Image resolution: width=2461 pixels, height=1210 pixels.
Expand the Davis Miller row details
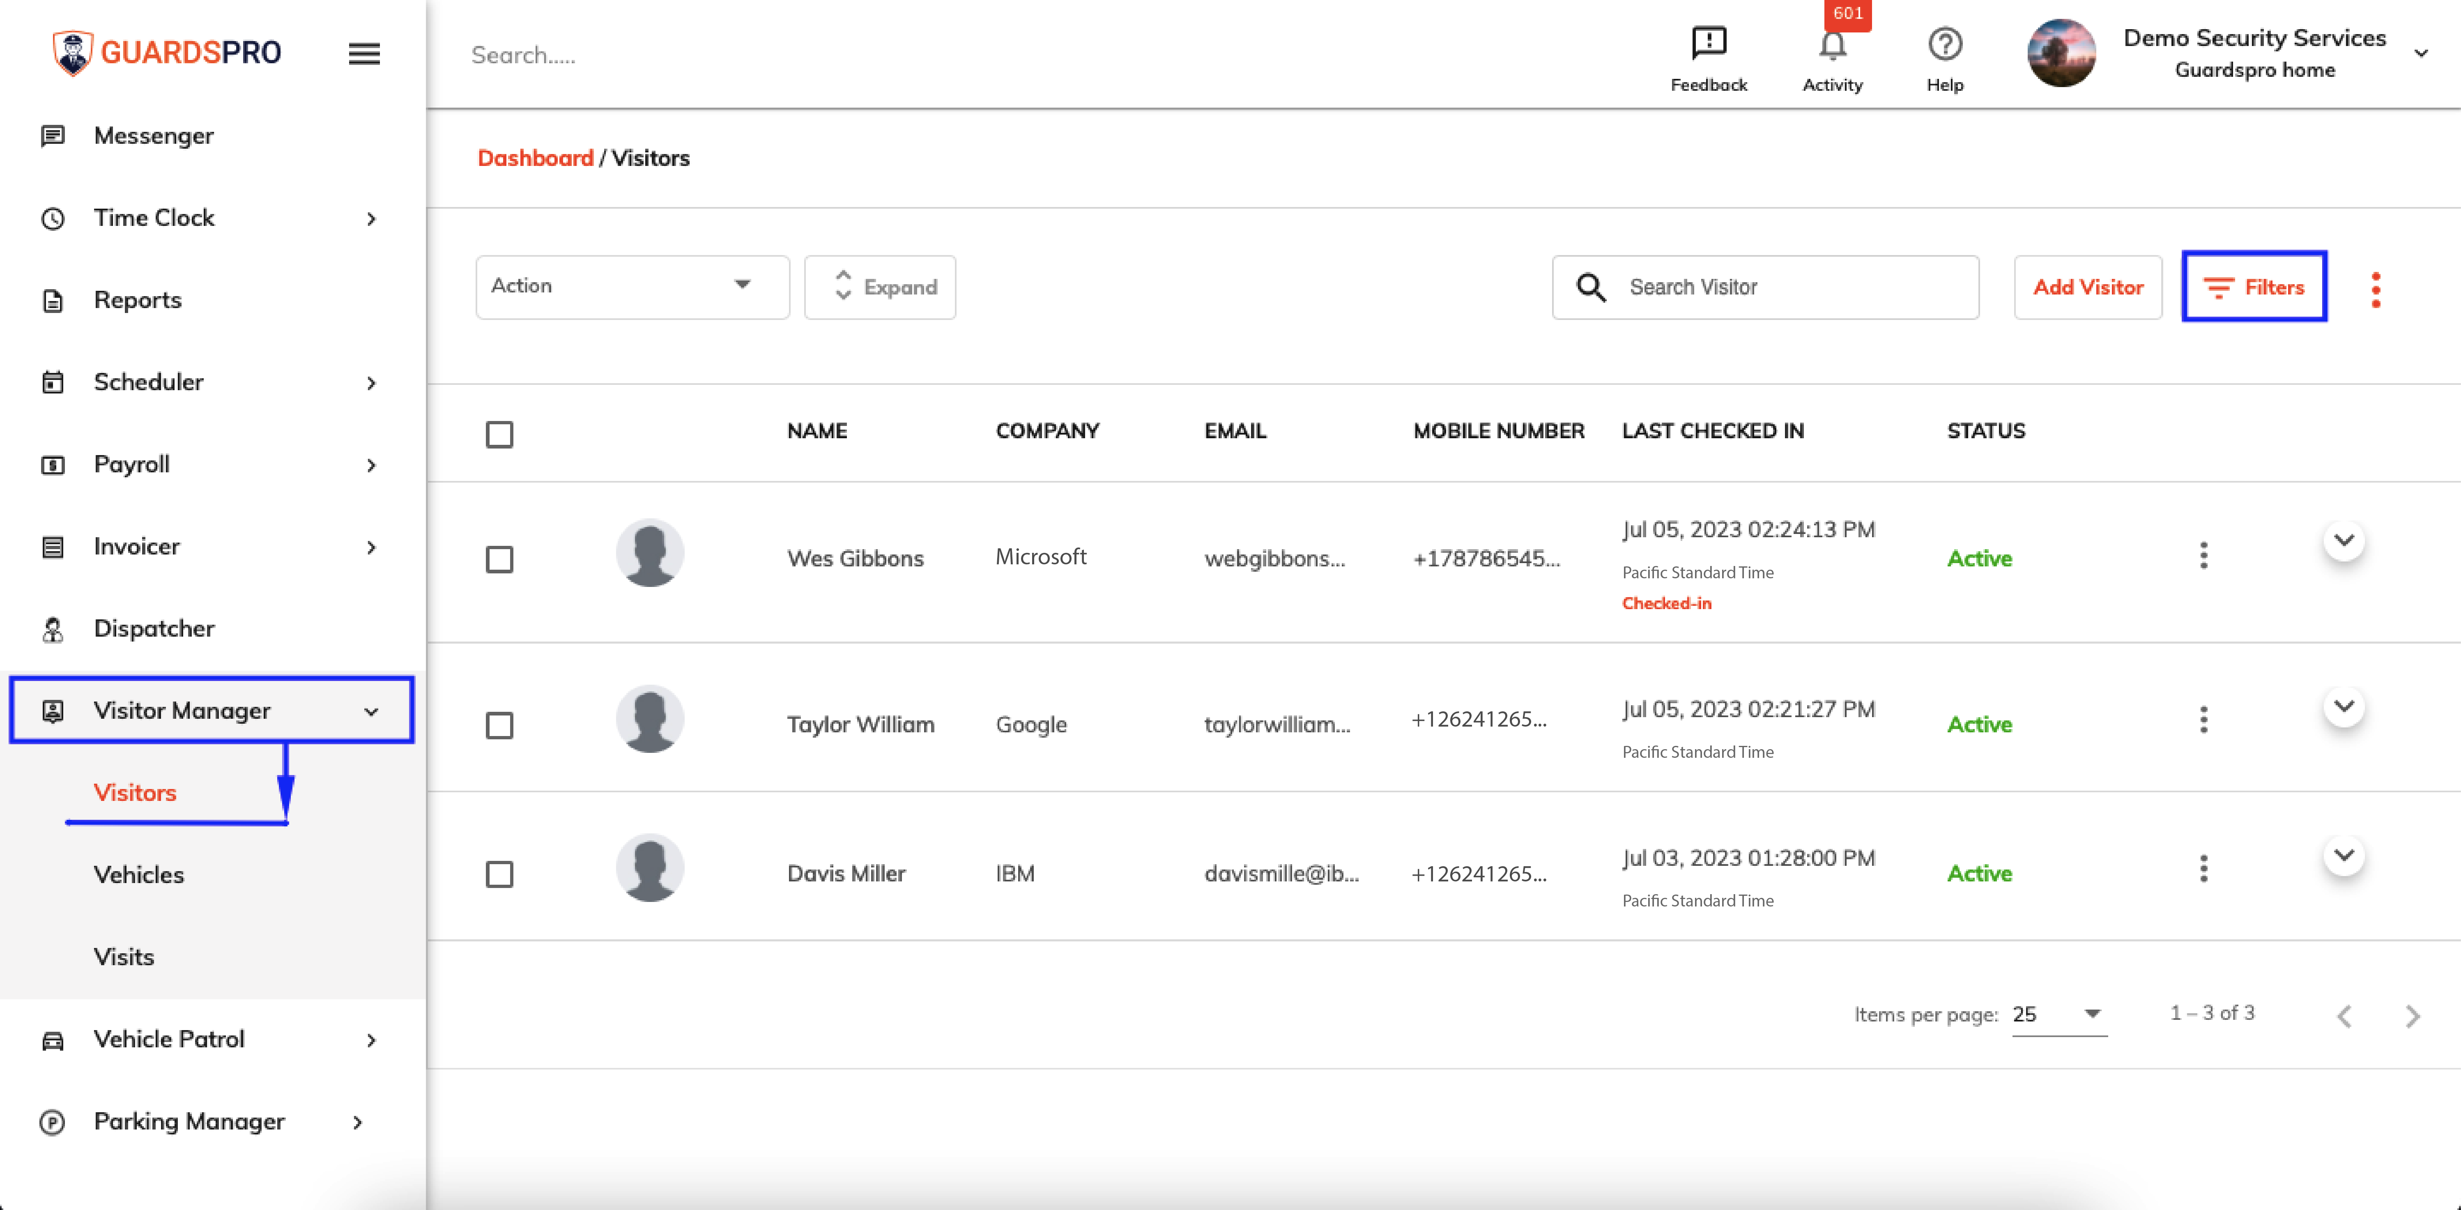pyautogui.click(x=2344, y=855)
